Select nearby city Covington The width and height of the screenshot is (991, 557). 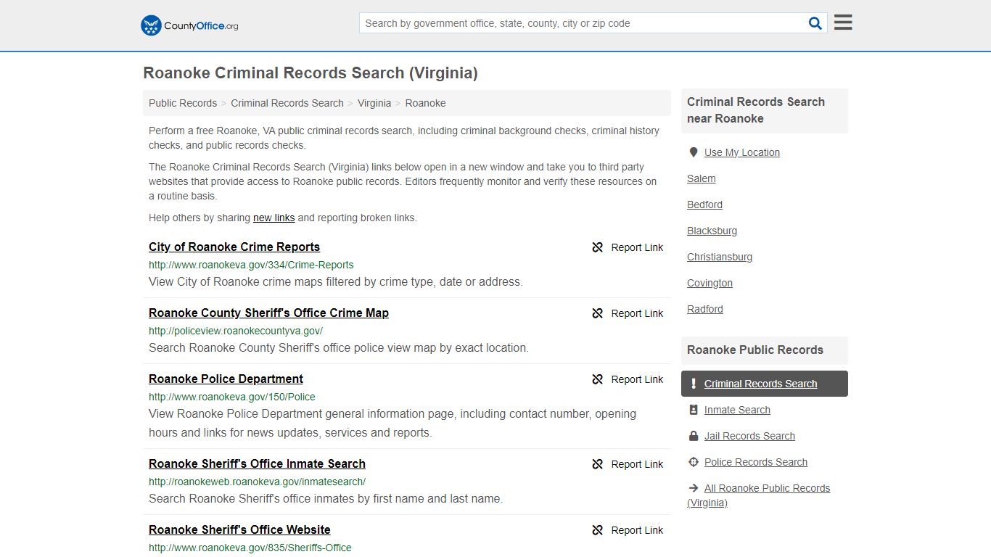pos(710,283)
